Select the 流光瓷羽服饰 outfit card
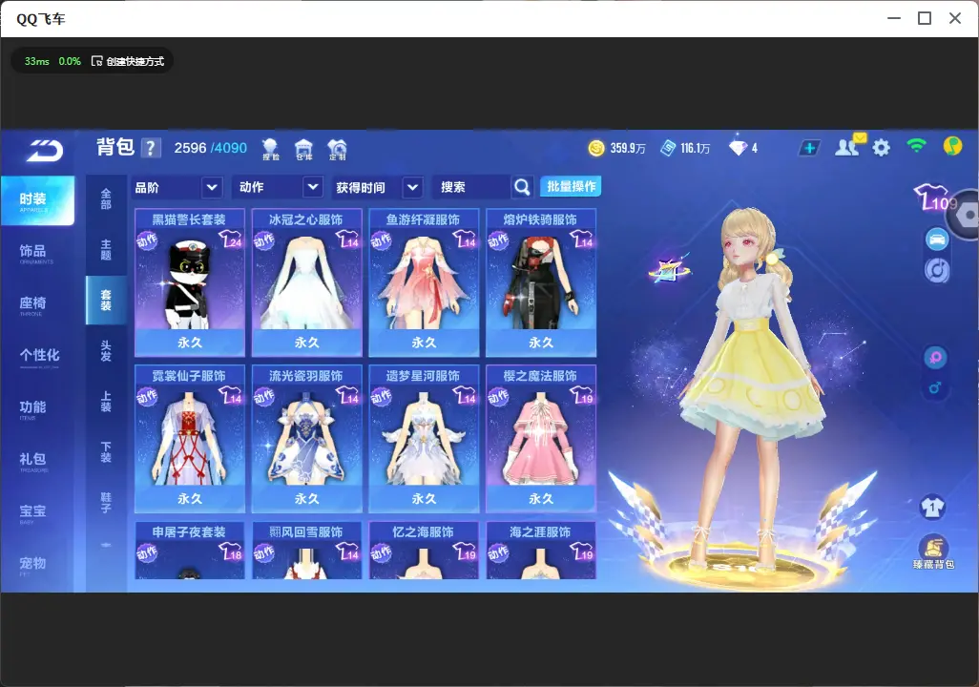Viewport: 979px width, 687px height. point(306,438)
